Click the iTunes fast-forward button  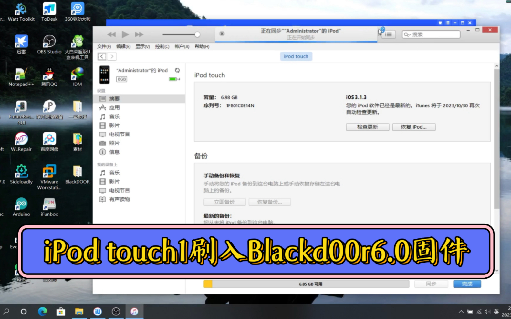(x=139, y=35)
